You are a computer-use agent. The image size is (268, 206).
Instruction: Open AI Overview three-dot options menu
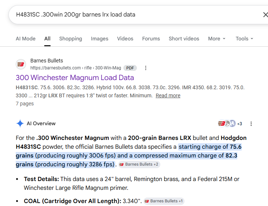(x=251, y=124)
